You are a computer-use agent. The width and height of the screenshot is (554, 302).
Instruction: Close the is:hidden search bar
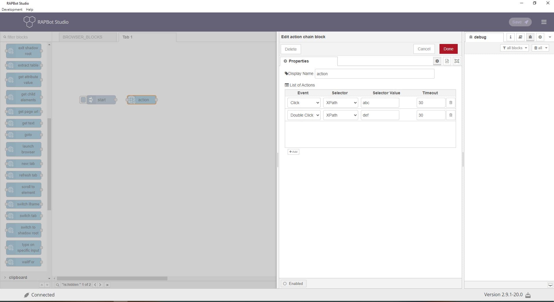[107, 285]
